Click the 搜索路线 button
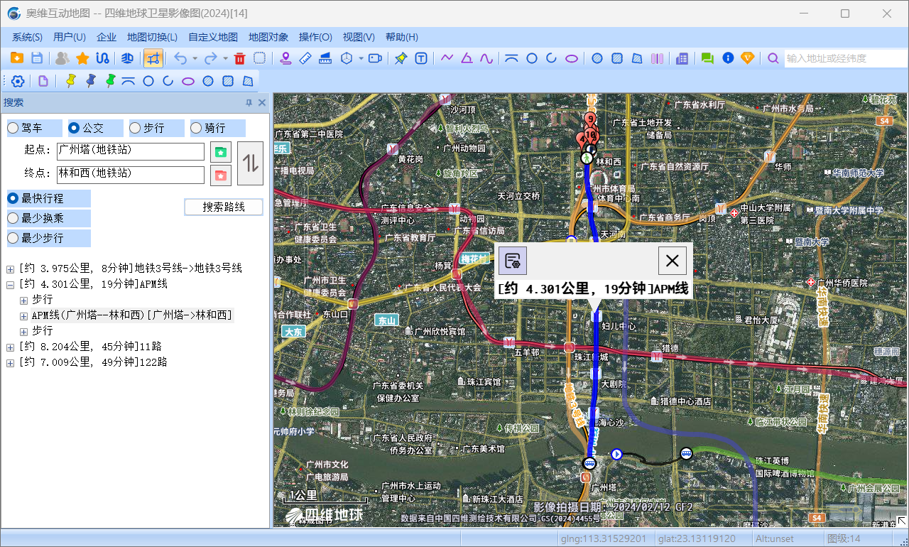This screenshot has height=547, width=909. (x=224, y=207)
